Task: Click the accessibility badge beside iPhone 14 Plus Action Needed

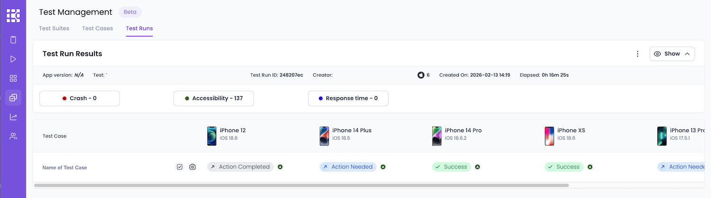Action: (x=383, y=167)
